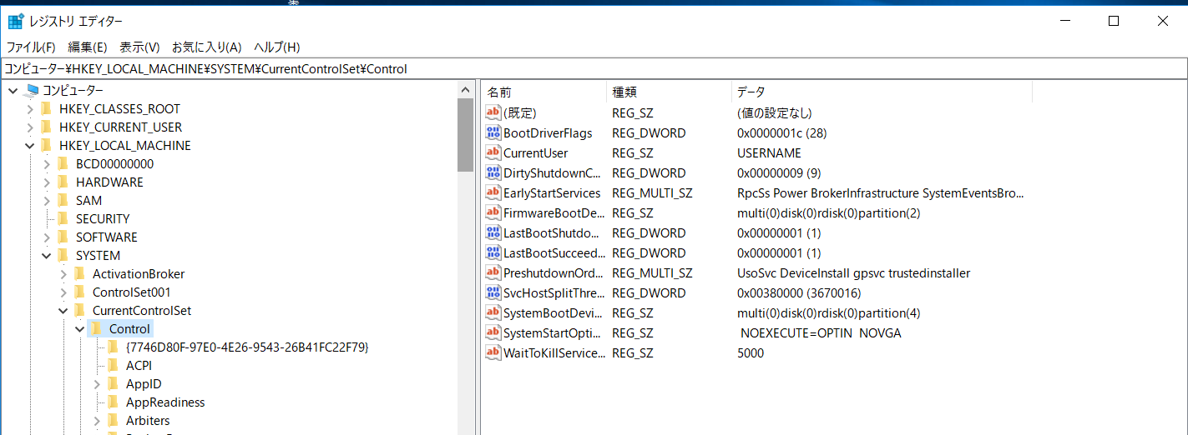This screenshot has width=1188, height=435.
Task: Click the folder icon of HKEY_CURRENT_USER
Action: (47, 127)
